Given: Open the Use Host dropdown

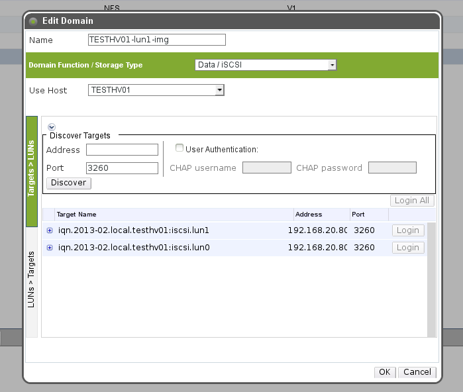Looking at the screenshot, I should pos(156,90).
